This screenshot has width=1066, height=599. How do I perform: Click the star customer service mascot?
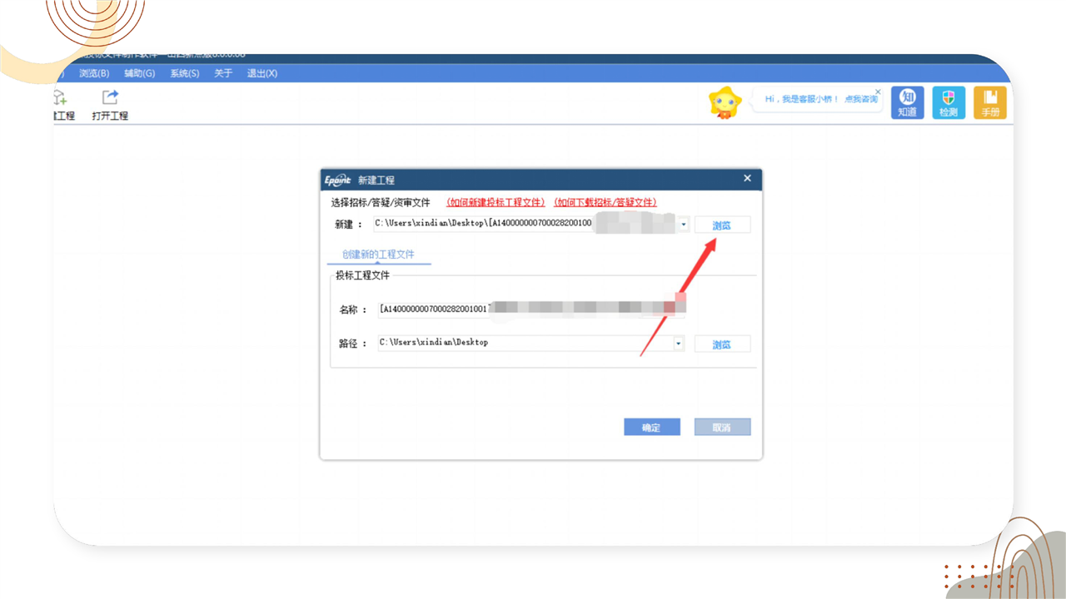(x=724, y=102)
